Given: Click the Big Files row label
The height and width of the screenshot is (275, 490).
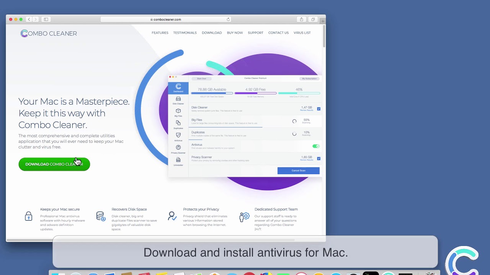Looking at the screenshot, I should [197, 120].
